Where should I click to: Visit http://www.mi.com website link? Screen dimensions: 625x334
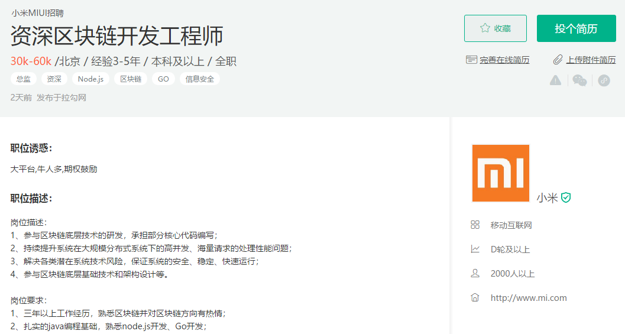(x=529, y=298)
